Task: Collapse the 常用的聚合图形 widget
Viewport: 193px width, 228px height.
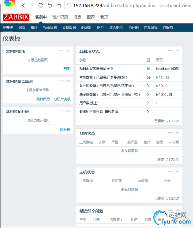Action: coord(68,81)
